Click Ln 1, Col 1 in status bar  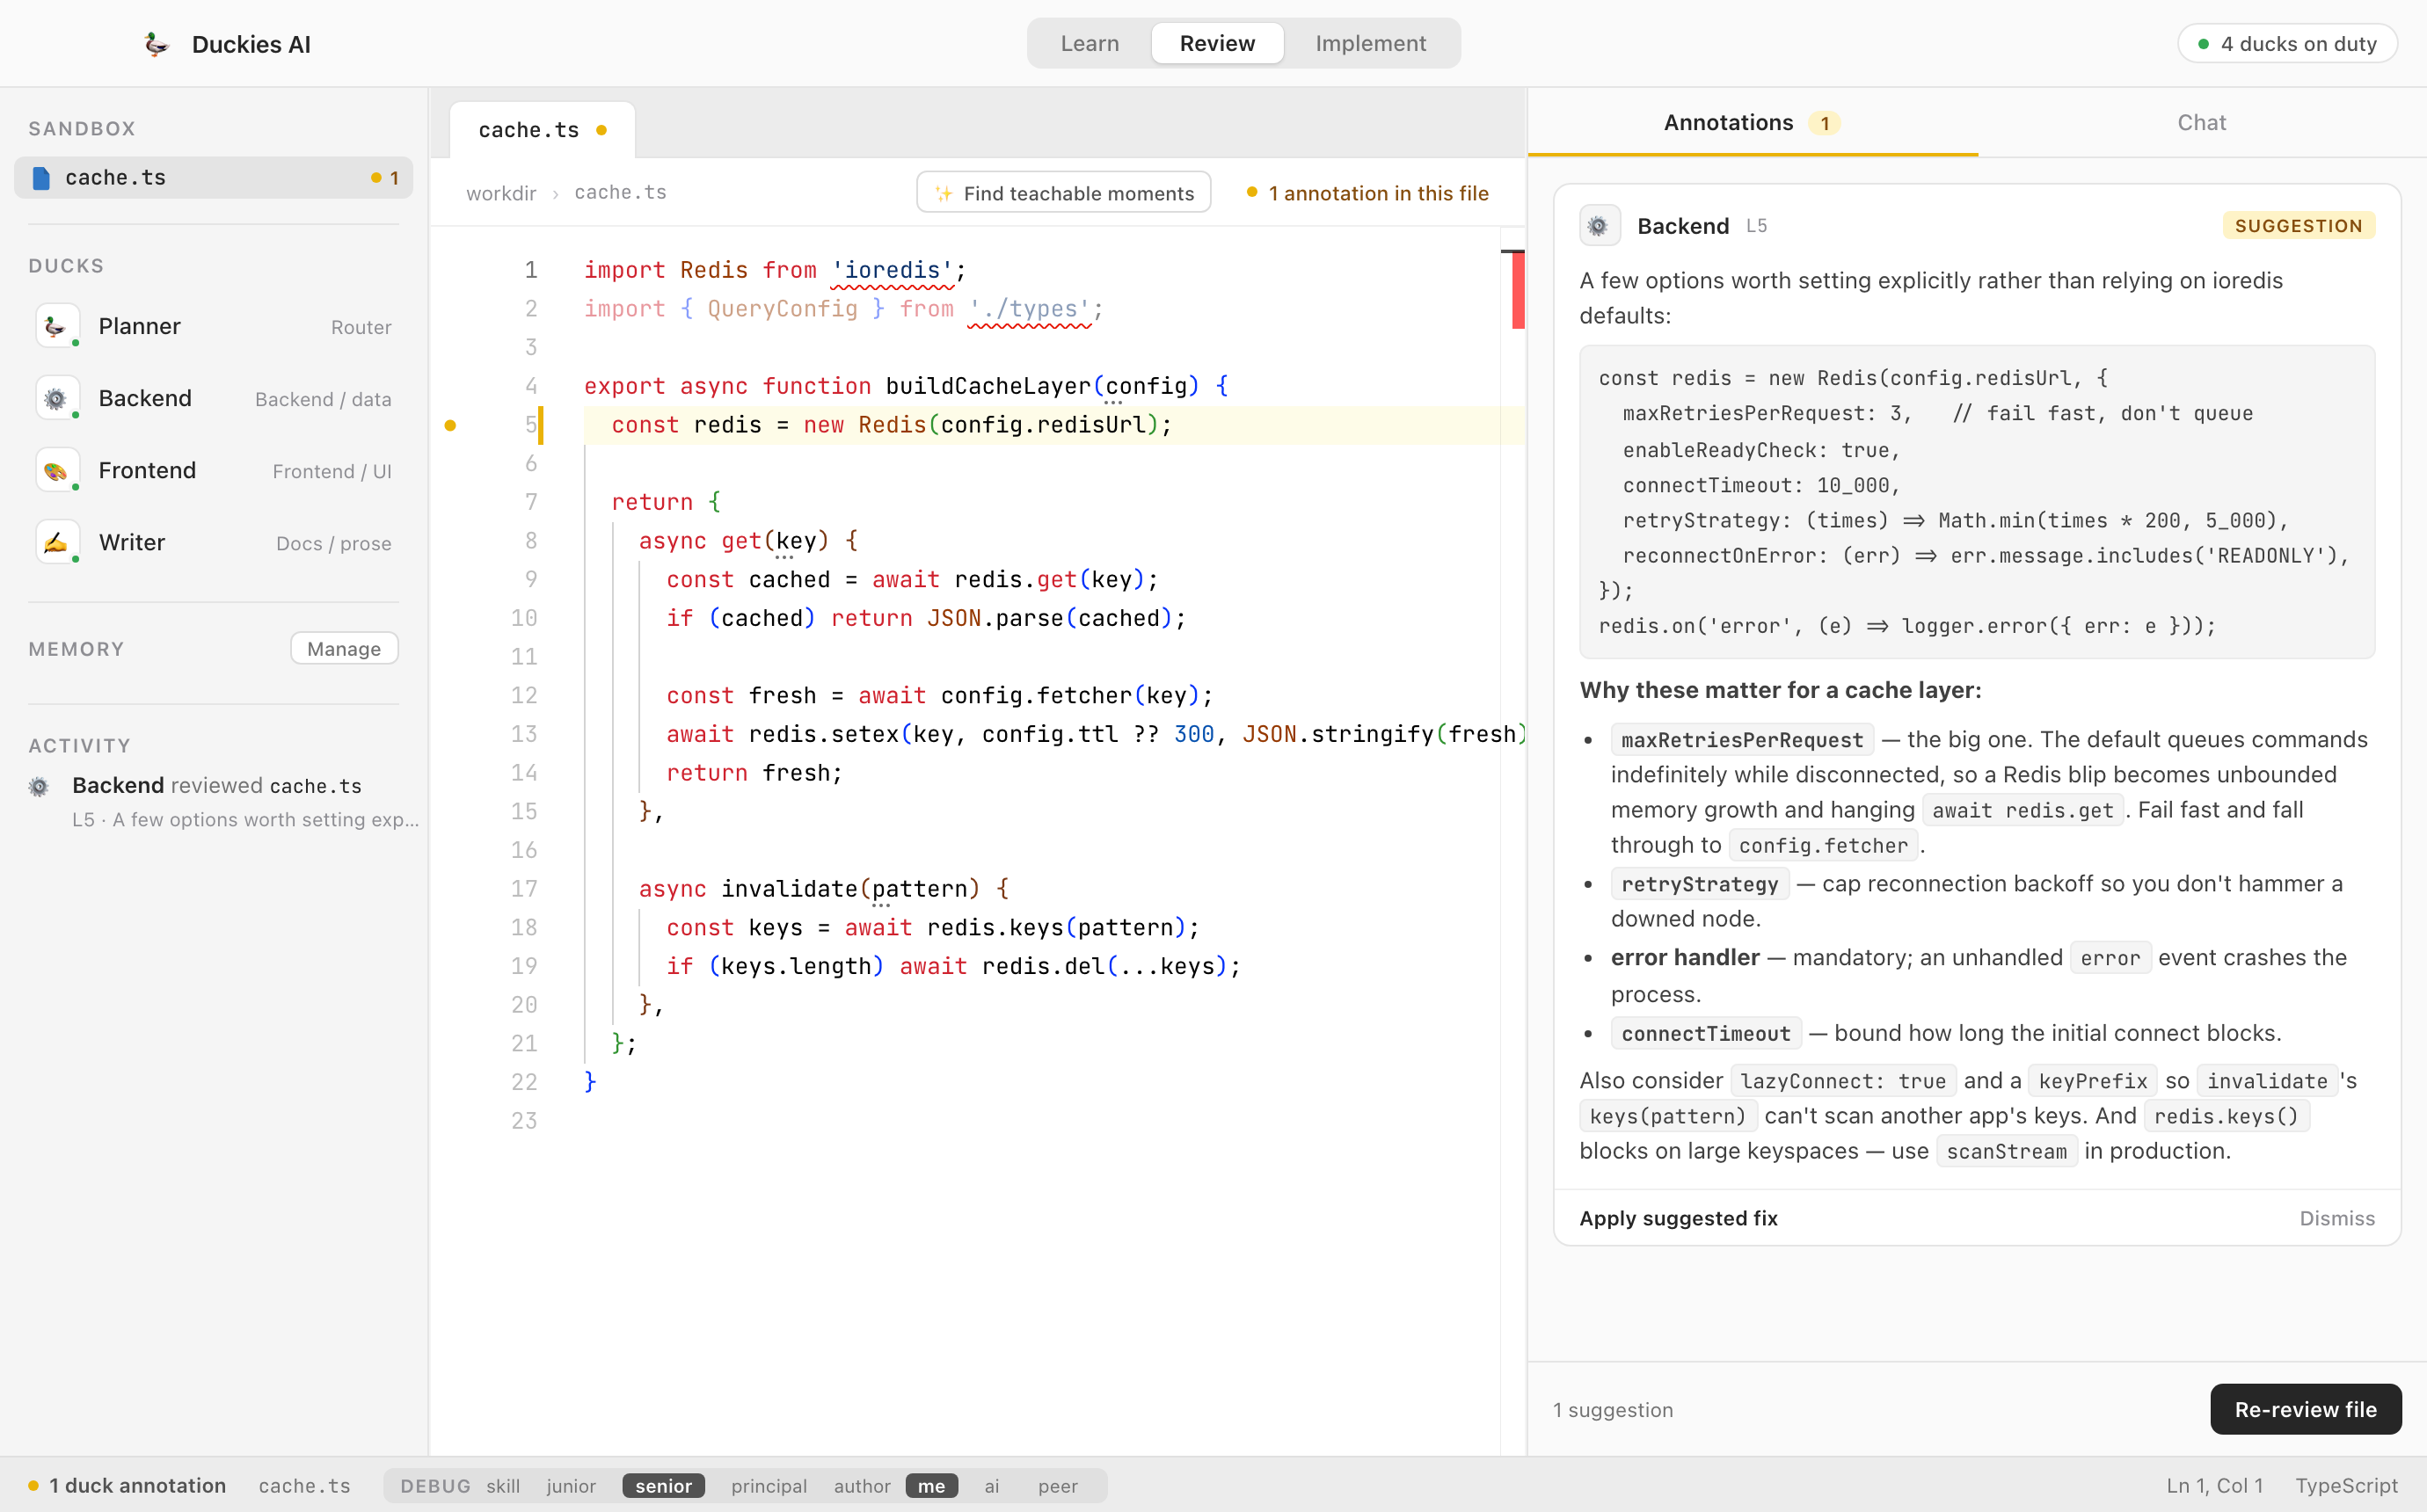coord(2214,1486)
